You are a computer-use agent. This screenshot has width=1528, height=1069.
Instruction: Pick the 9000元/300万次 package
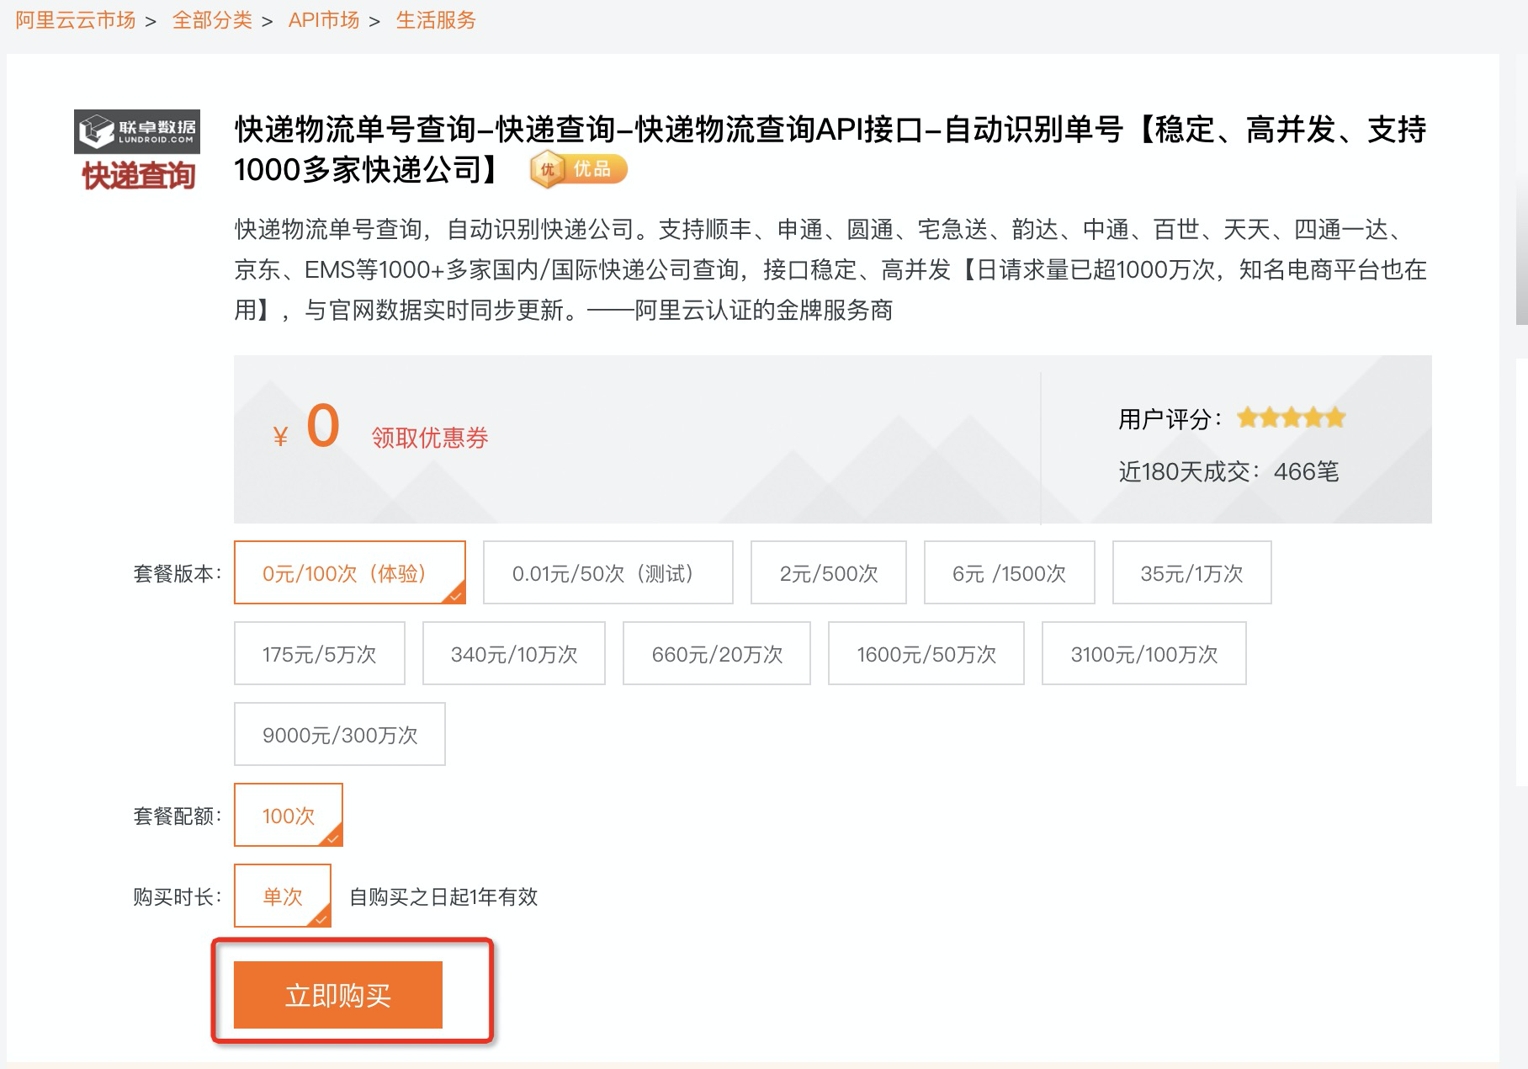tap(340, 734)
